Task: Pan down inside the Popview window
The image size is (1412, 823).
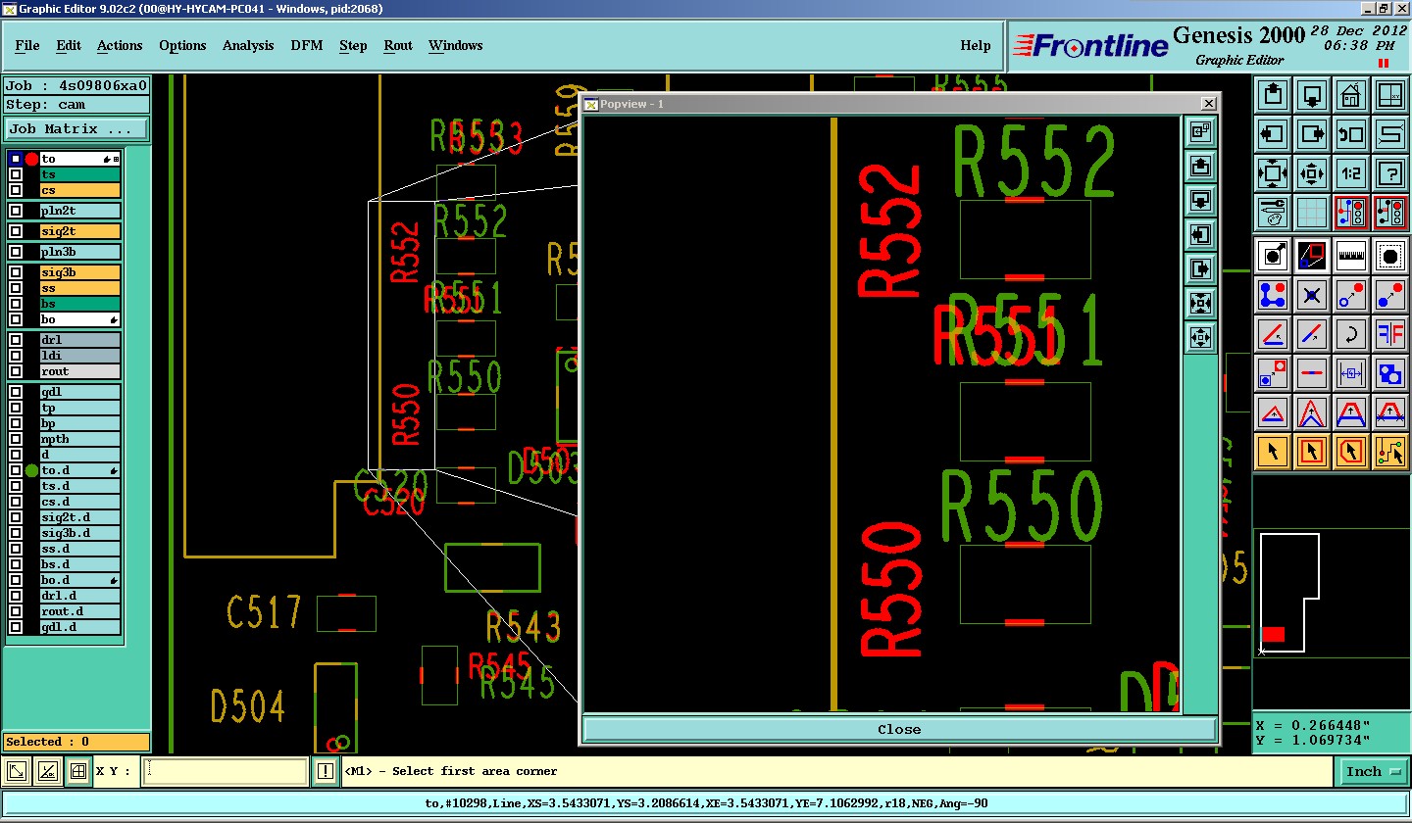Action: pyautogui.click(x=1201, y=200)
